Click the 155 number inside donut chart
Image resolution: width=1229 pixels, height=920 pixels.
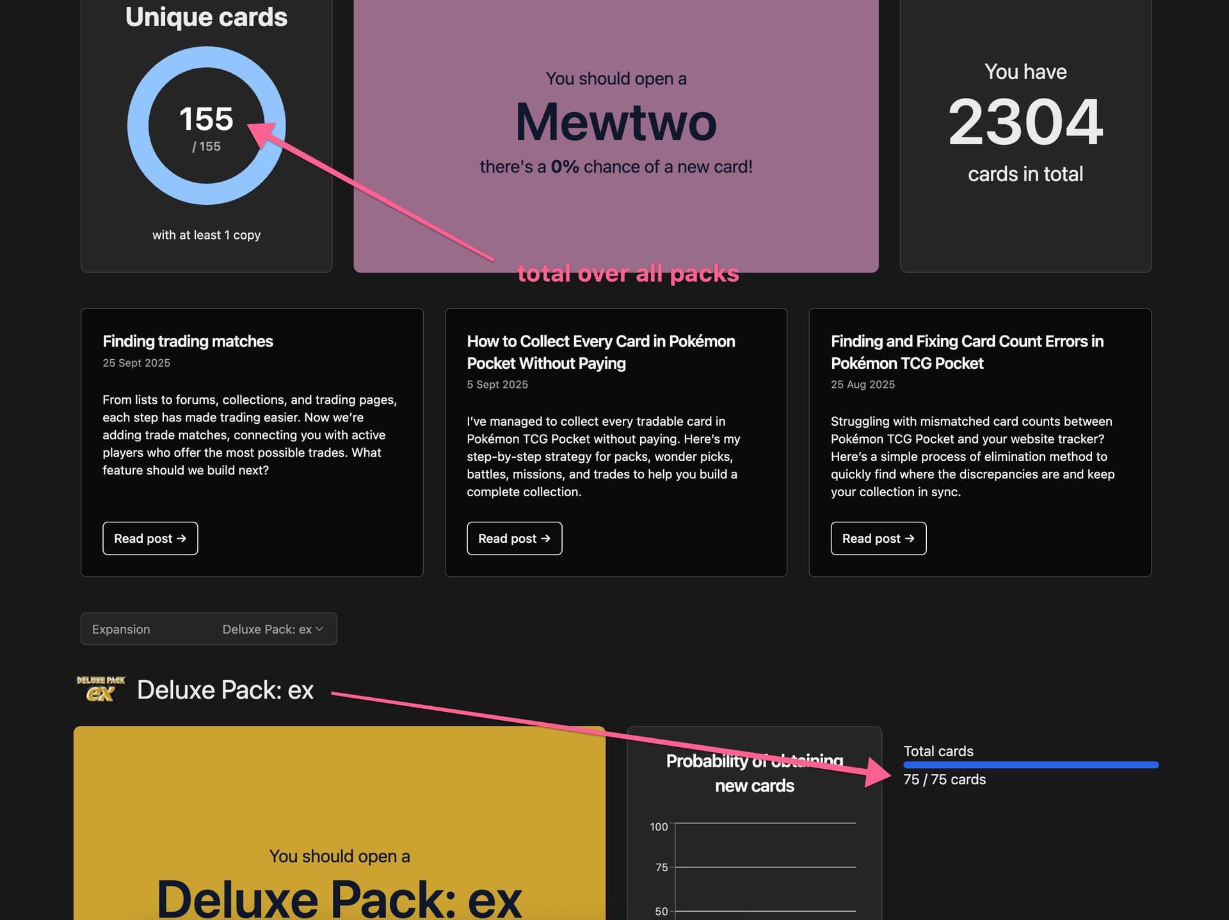pos(206,119)
